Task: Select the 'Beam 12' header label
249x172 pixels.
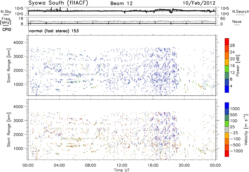Action: (121, 3)
